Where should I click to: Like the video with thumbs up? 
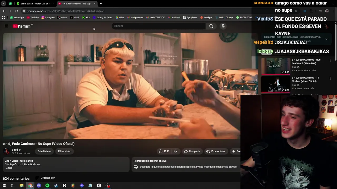[164, 151]
